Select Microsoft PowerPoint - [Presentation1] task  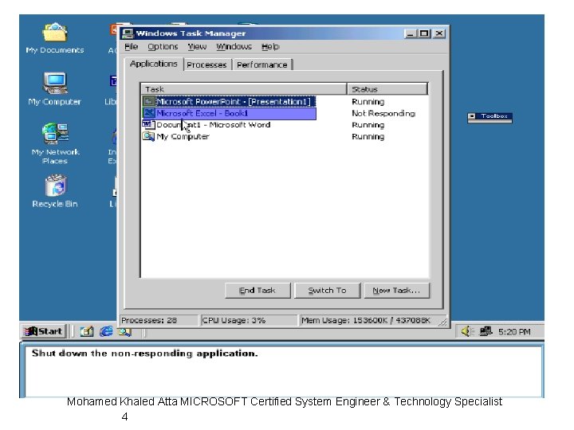[x=229, y=101]
